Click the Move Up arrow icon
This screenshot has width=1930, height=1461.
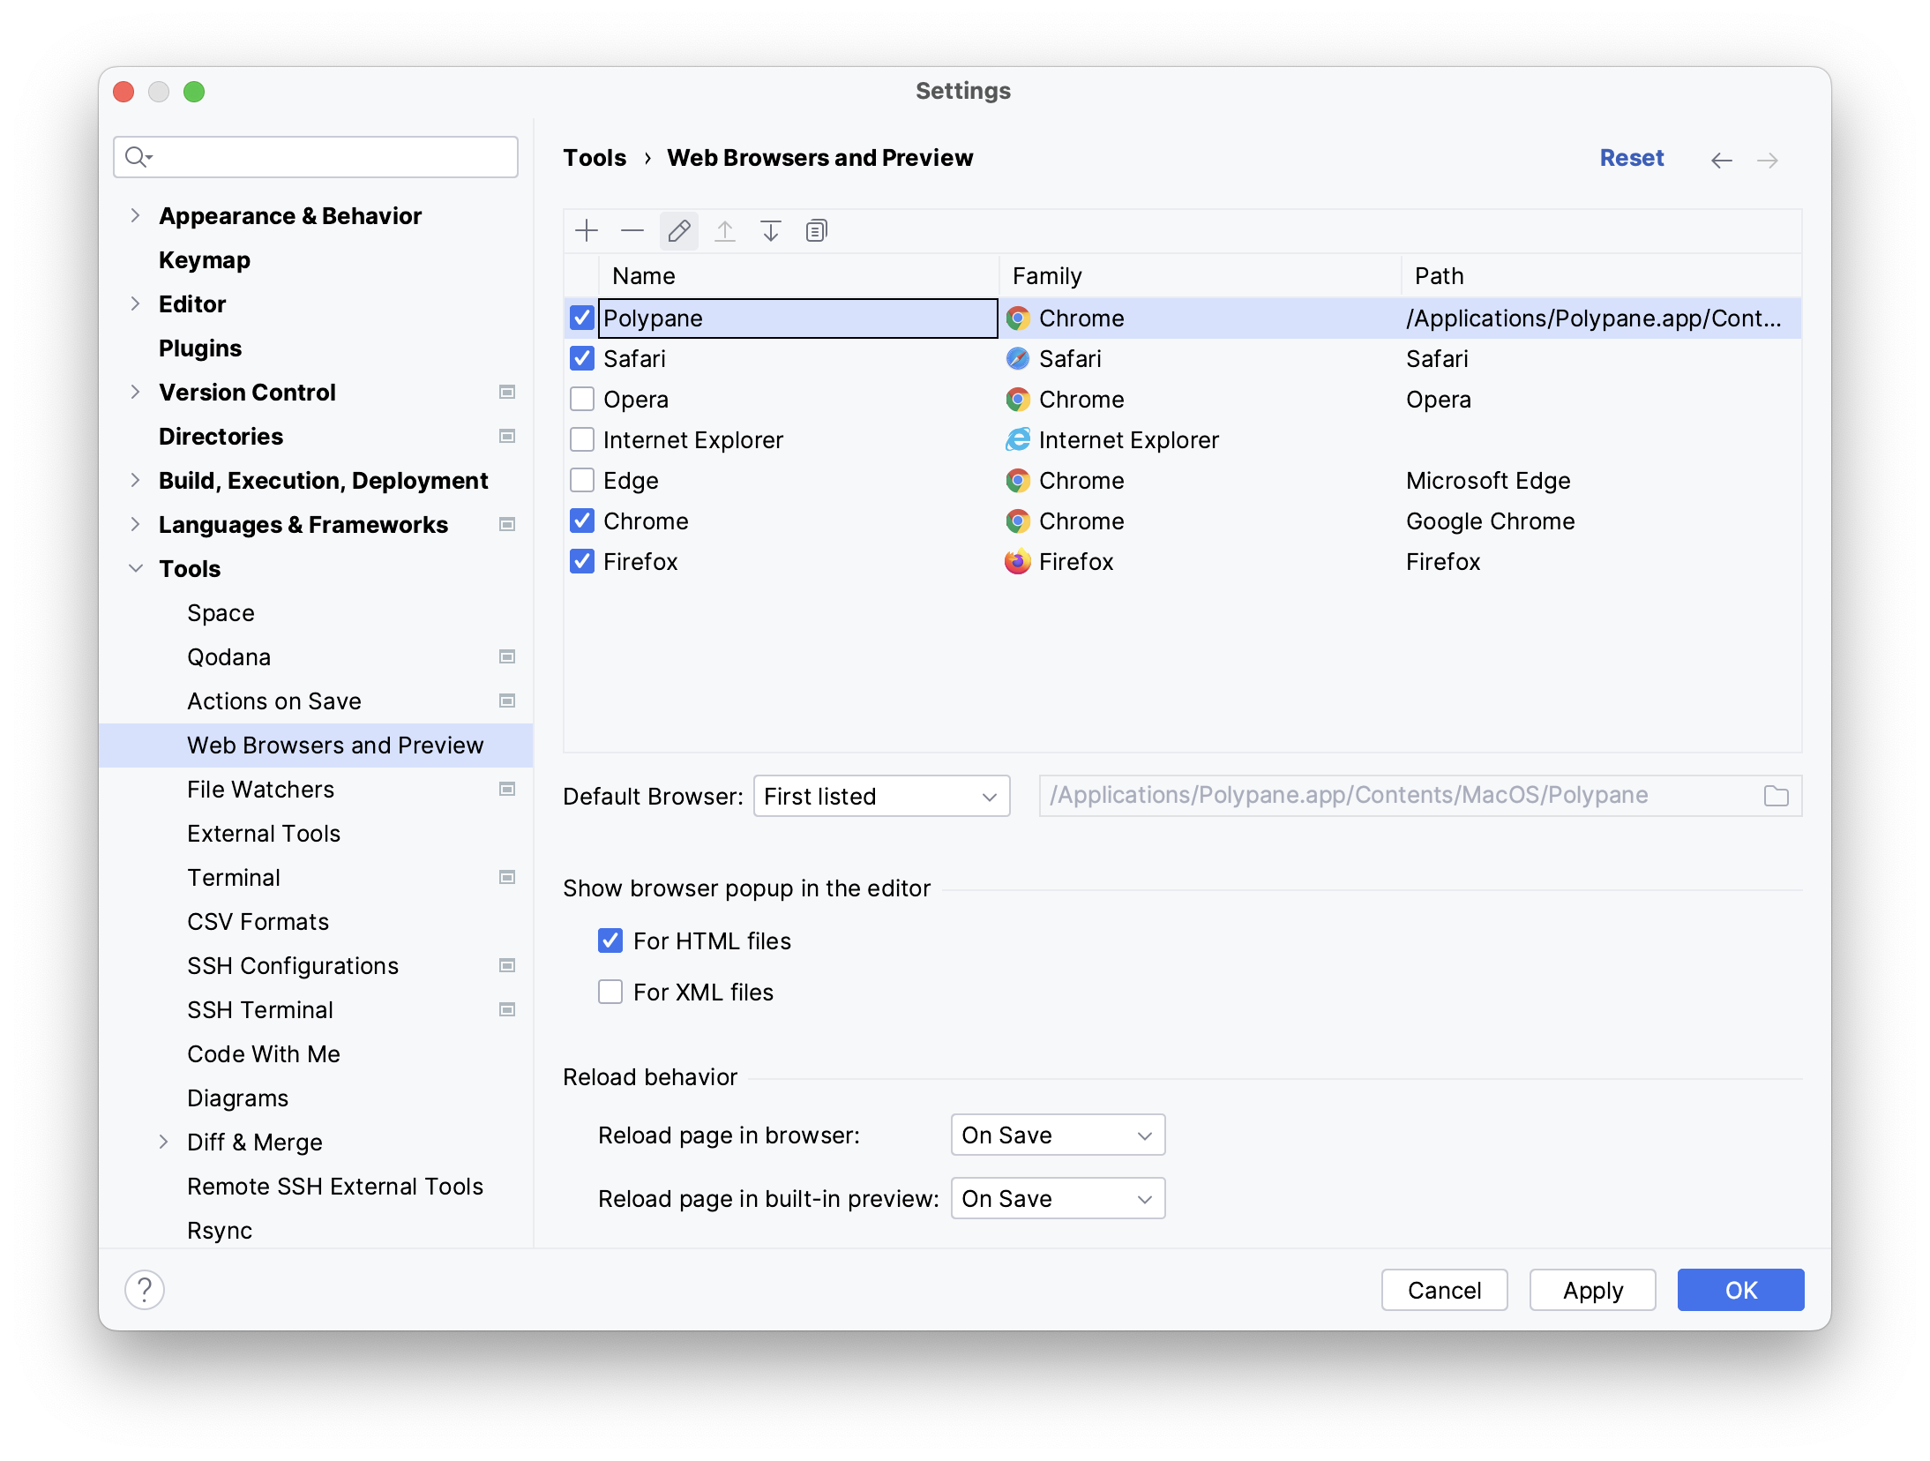tap(725, 231)
